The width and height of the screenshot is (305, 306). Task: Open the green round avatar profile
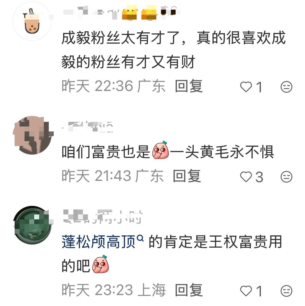[x=33, y=225]
